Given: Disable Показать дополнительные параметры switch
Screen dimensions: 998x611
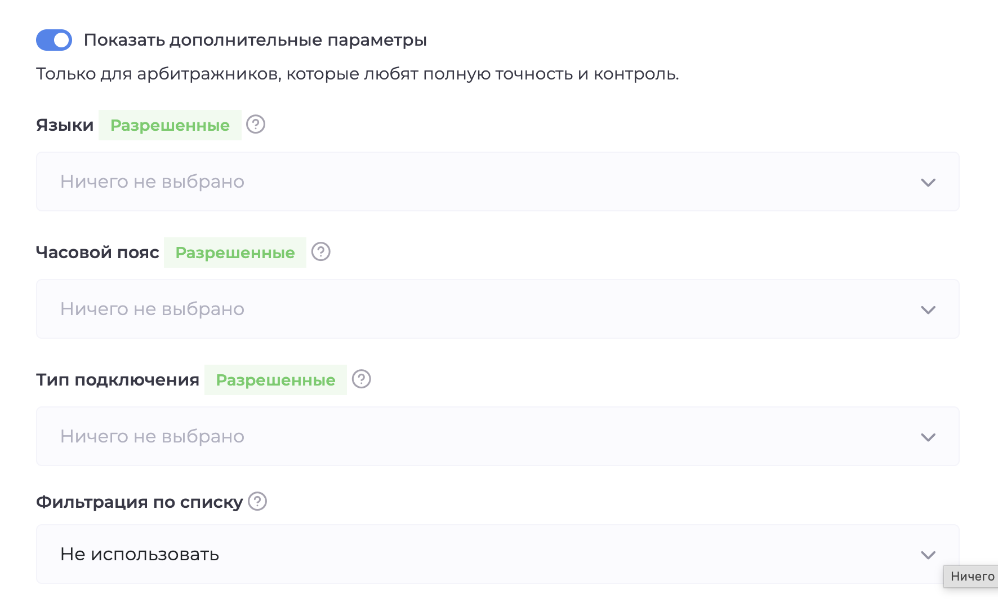Looking at the screenshot, I should click(x=54, y=40).
